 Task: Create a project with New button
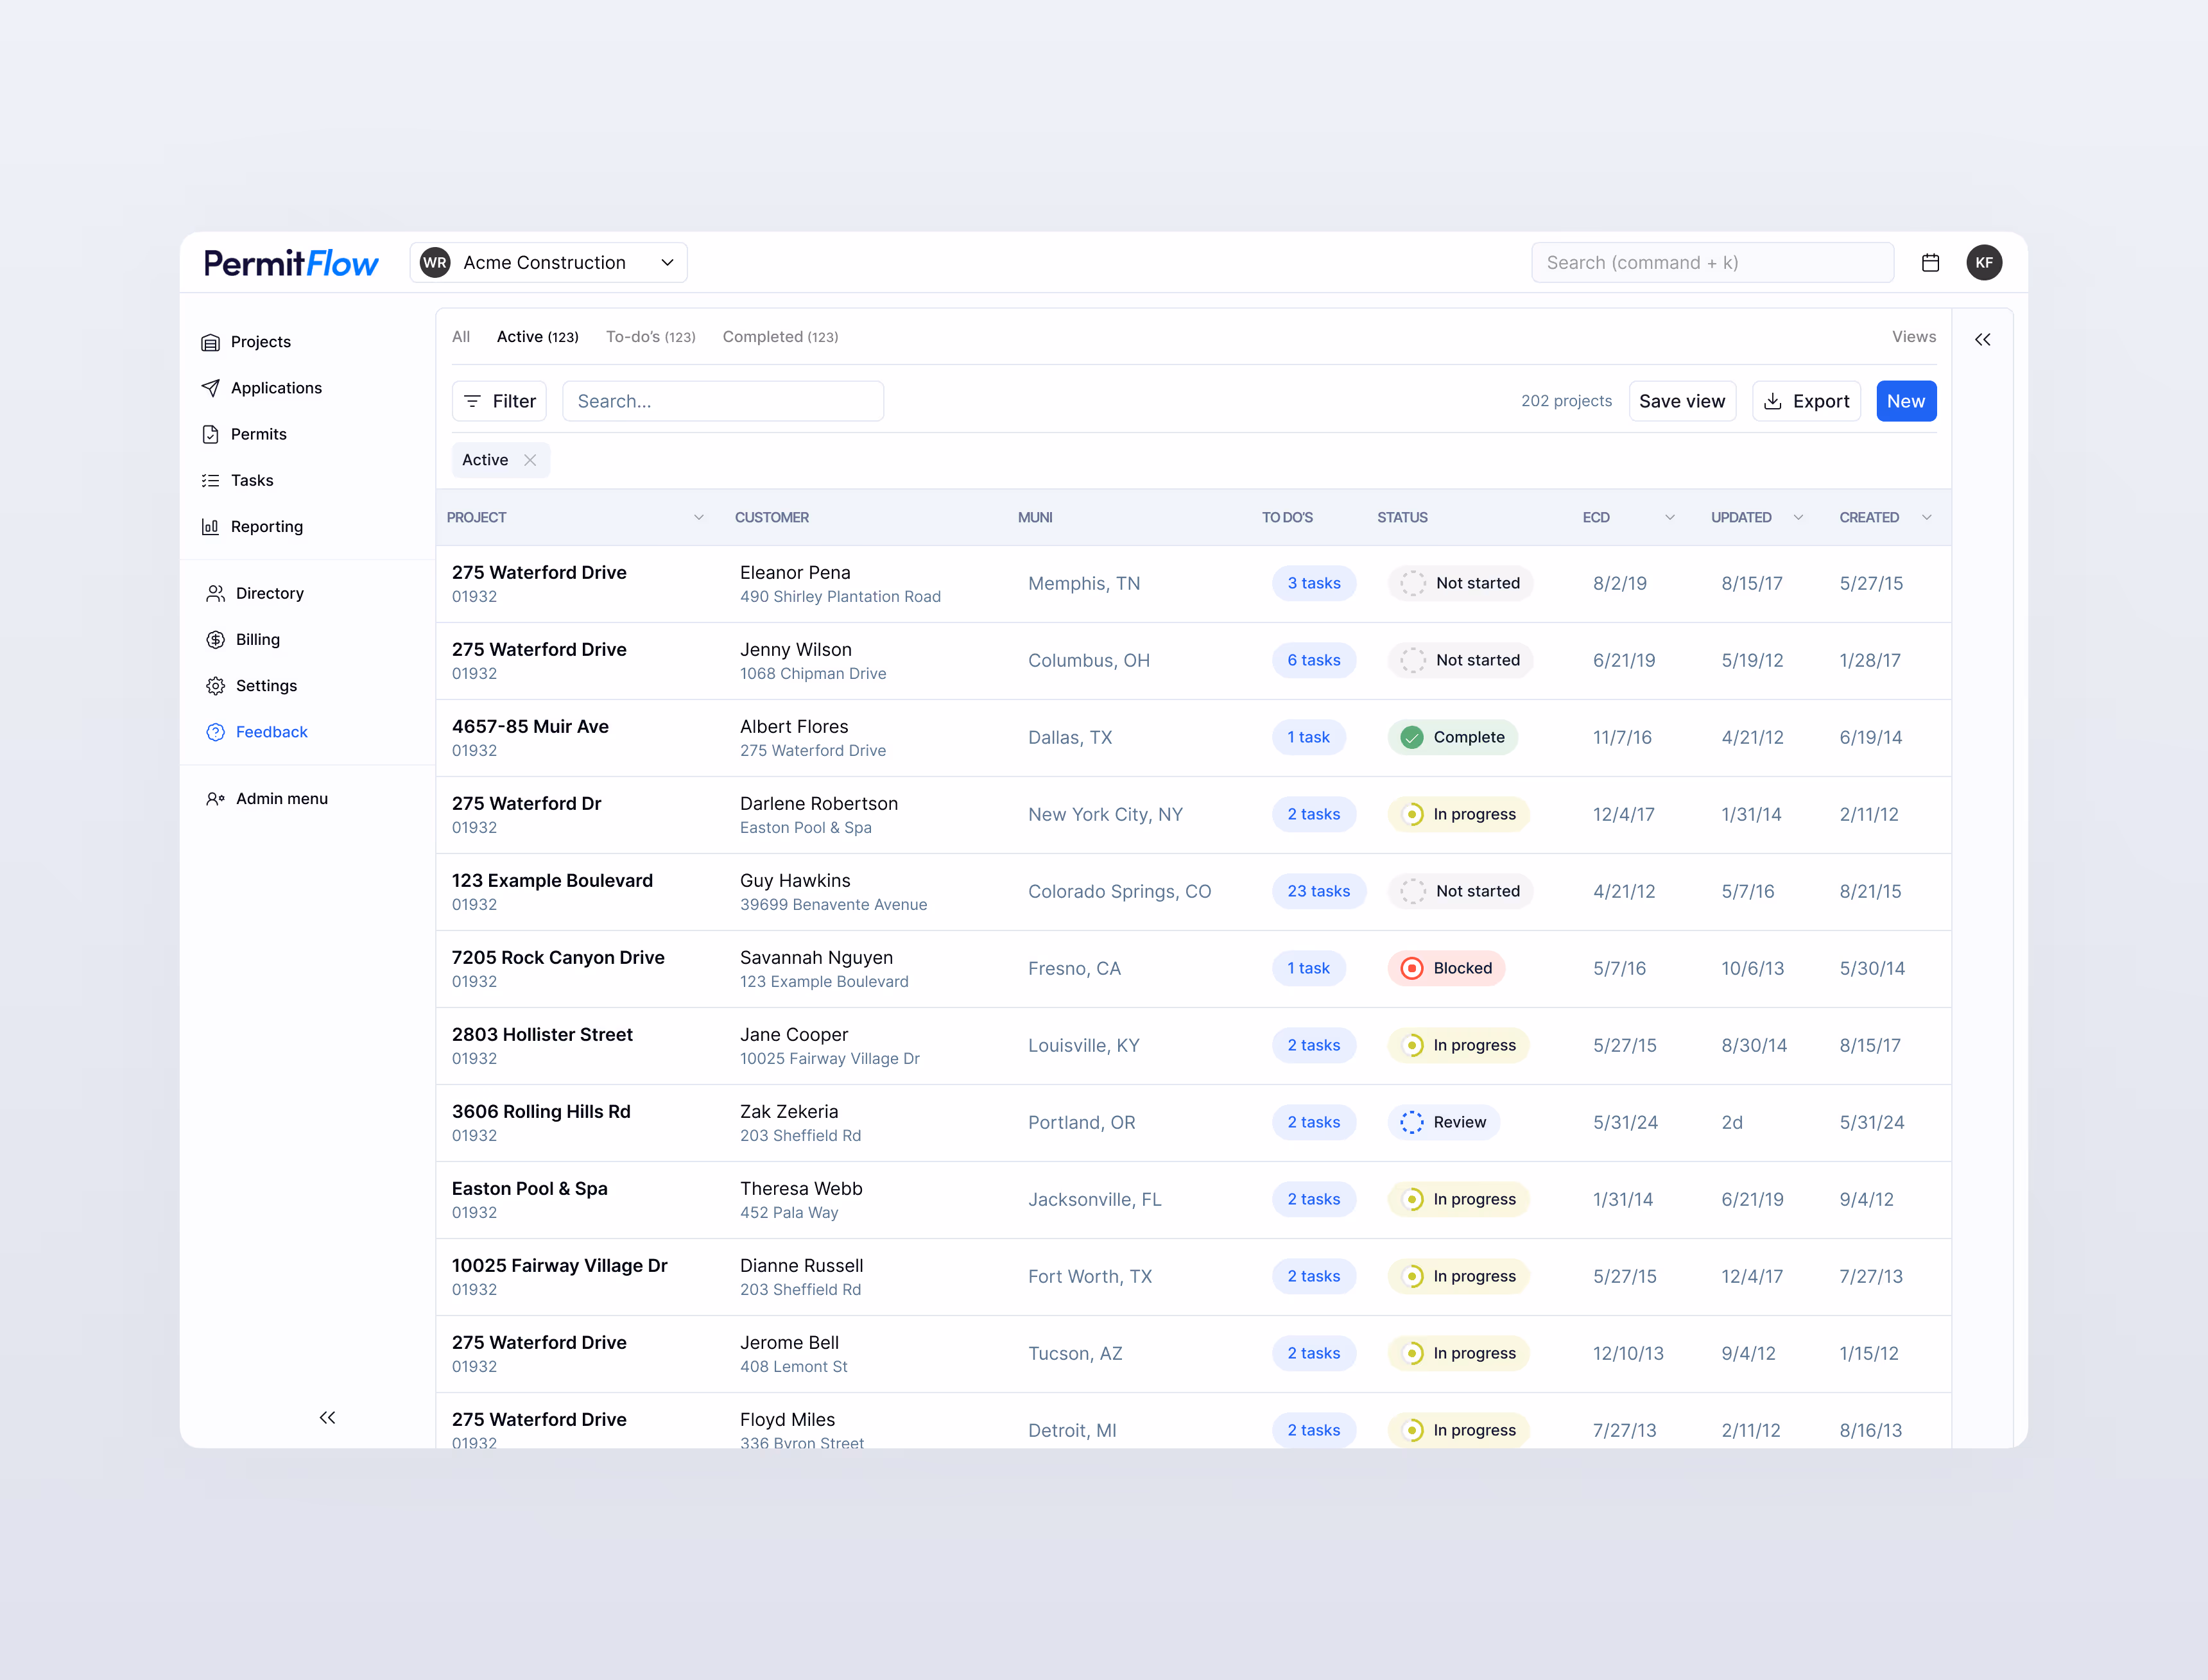click(x=1906, y=401)
